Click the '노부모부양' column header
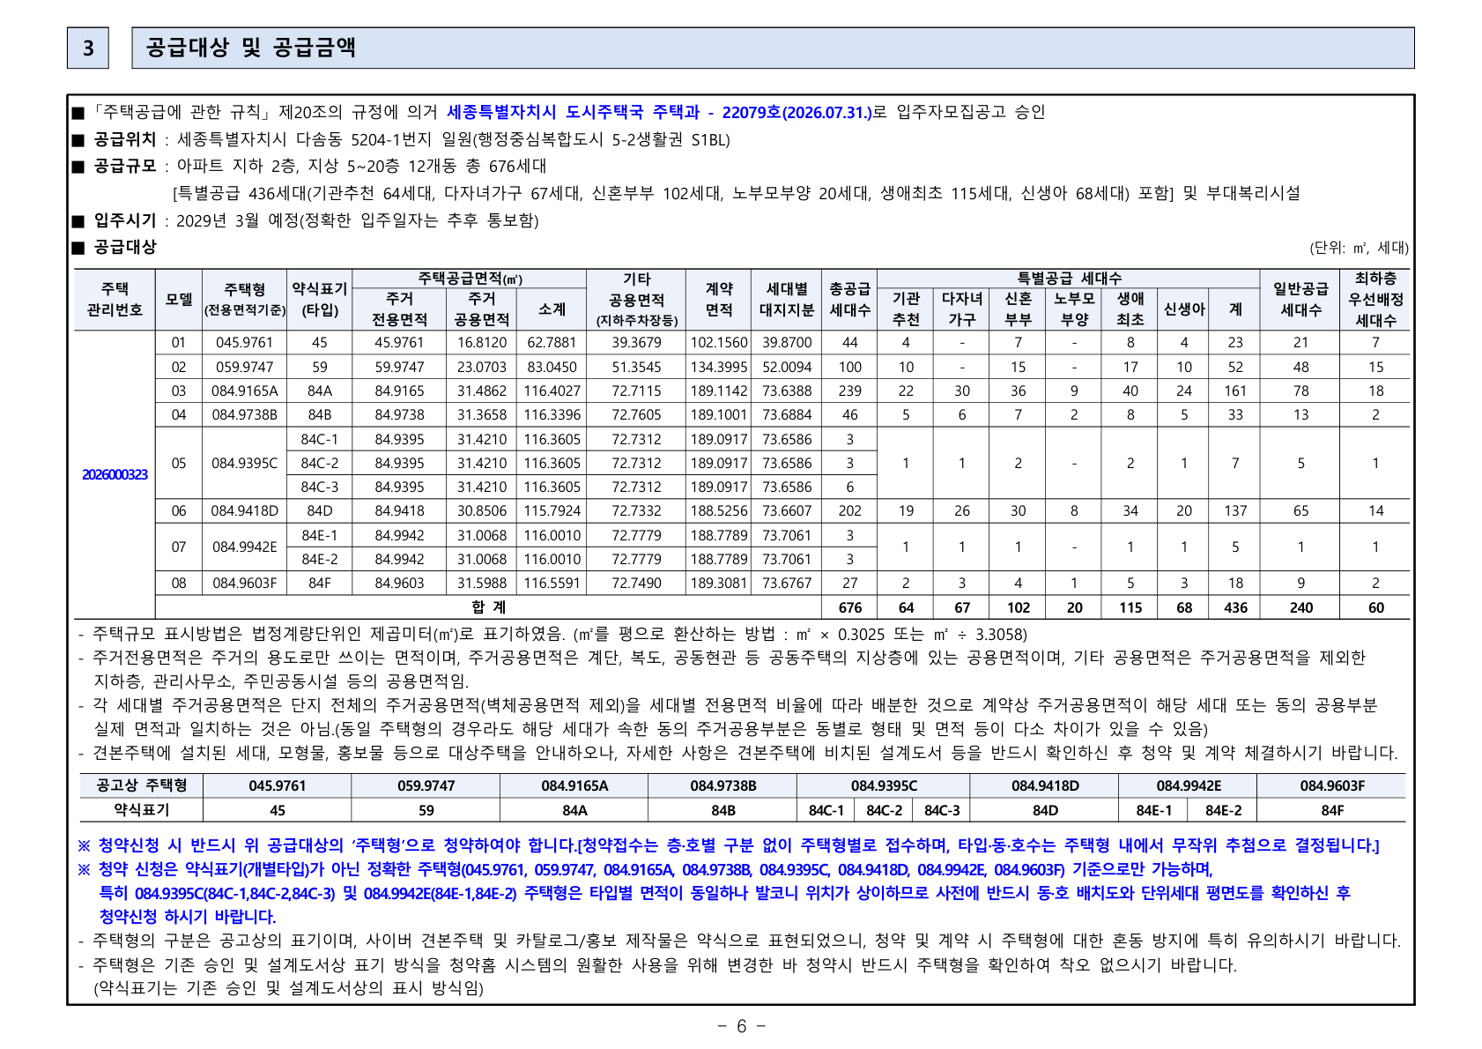This screenshot has width=1482, height=1049. tap(1074, 309)
